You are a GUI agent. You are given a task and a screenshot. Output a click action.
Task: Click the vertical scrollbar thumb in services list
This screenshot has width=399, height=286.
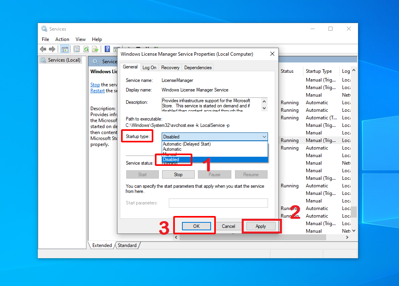point(354,212)
